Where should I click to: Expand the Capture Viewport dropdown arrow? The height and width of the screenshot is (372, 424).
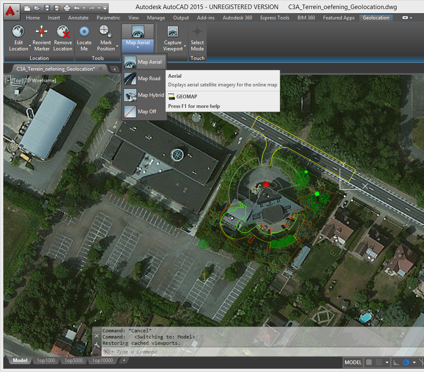[185, 46]
